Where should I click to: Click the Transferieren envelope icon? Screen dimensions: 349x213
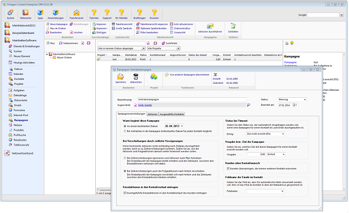click(x=76, y=12)
